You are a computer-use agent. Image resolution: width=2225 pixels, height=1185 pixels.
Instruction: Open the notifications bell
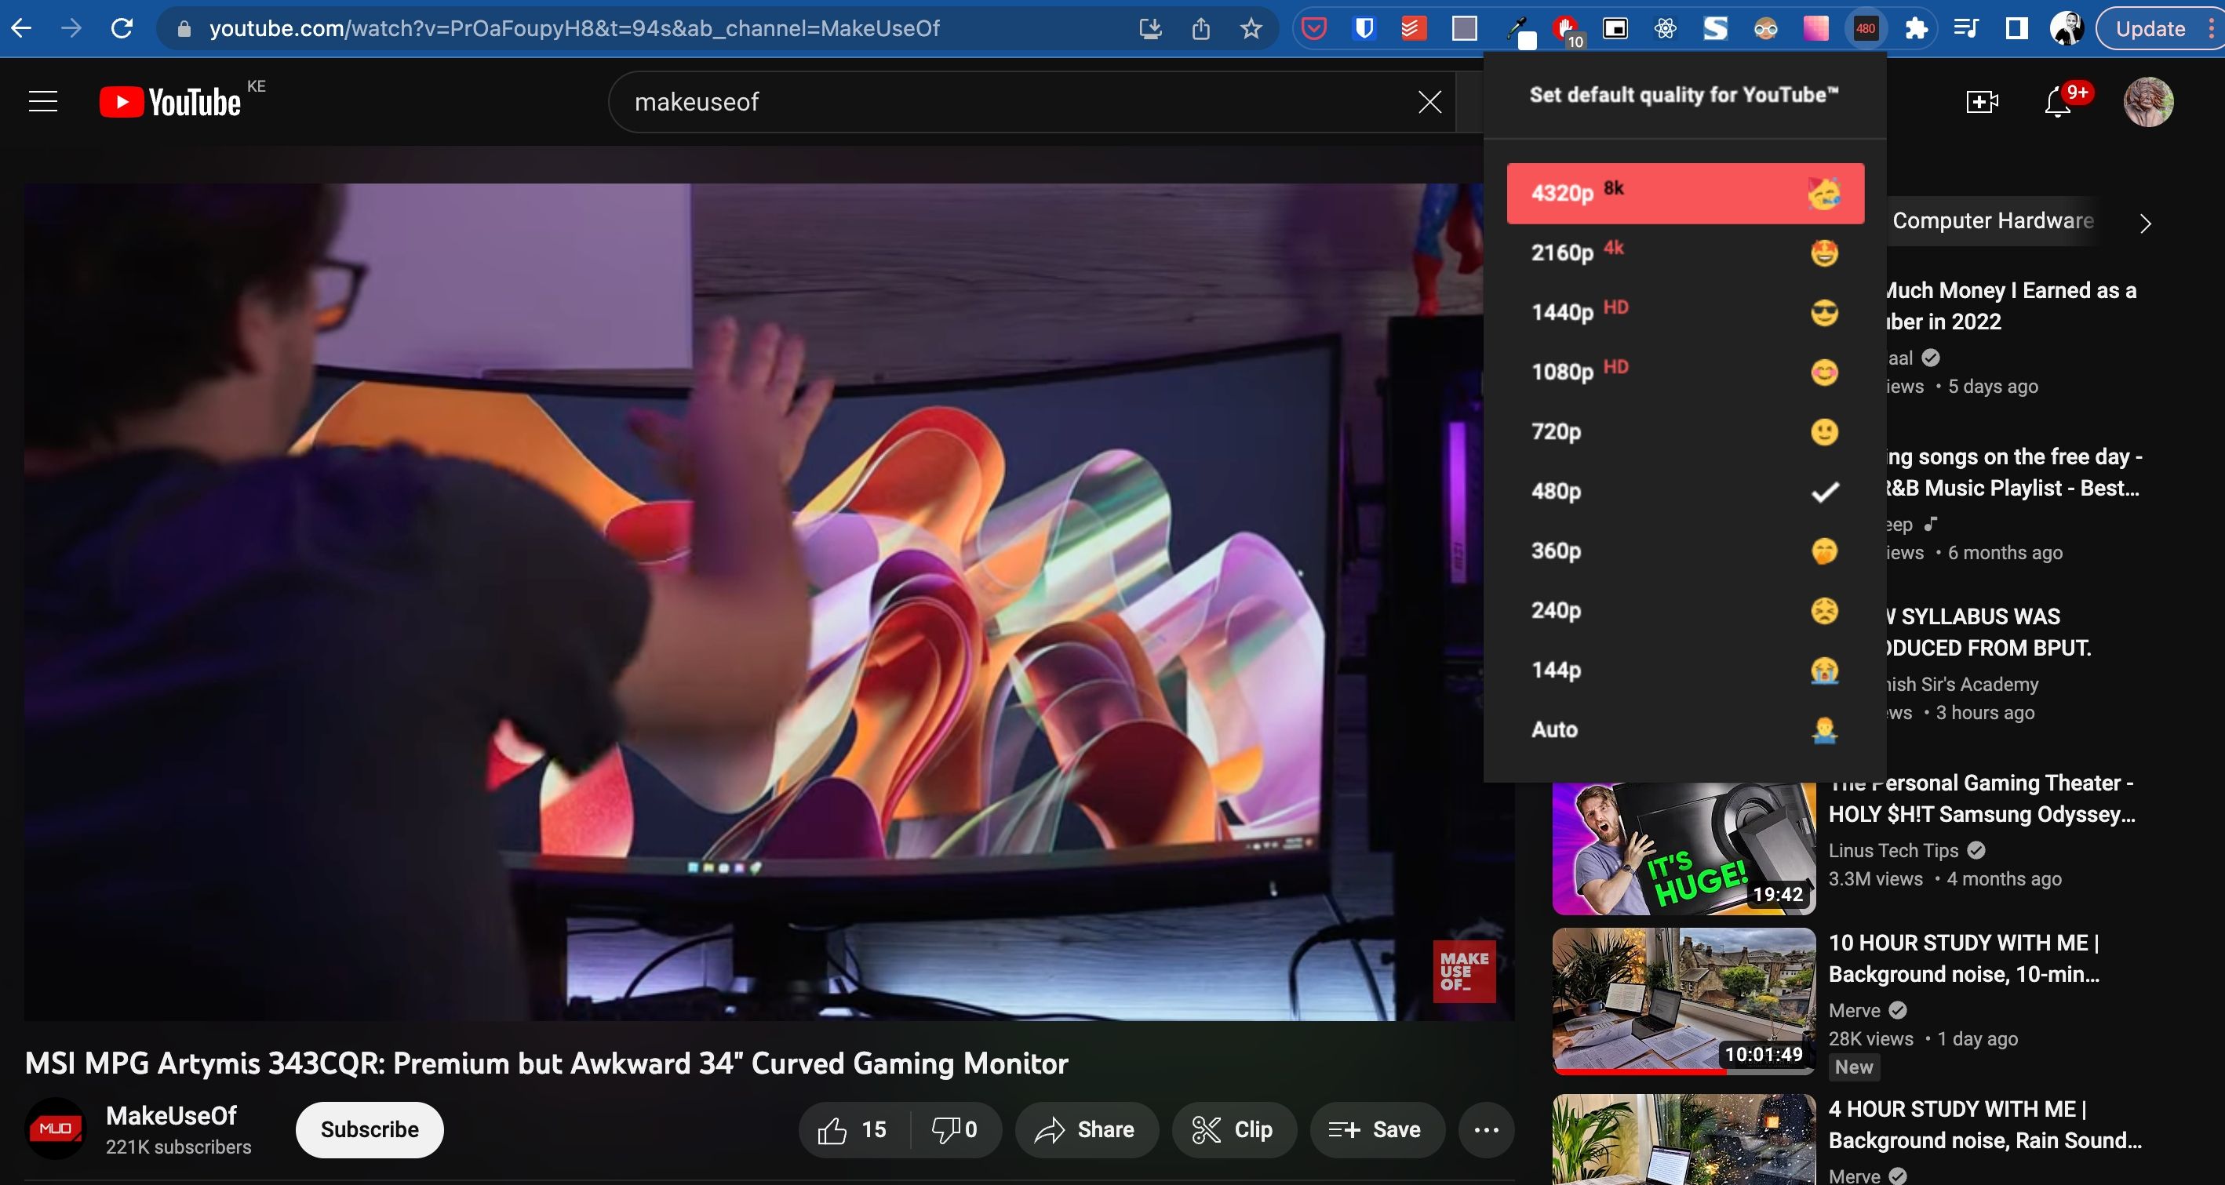[2059, 104]
